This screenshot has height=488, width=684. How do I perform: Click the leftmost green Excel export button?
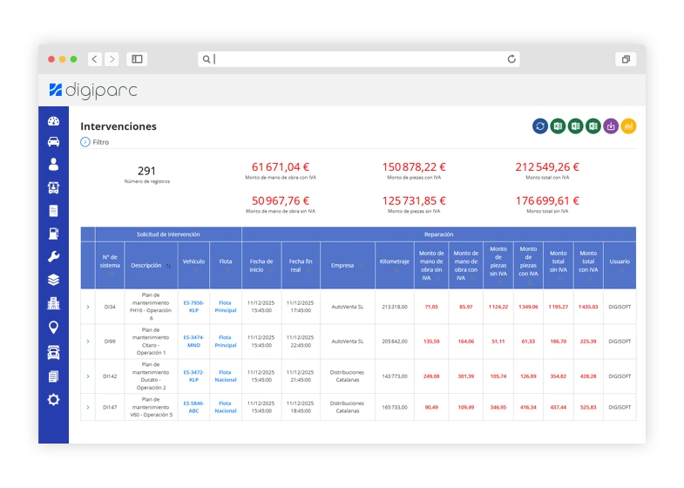[x=558, y=126]
